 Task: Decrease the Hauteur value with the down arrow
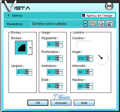[88, 87]
